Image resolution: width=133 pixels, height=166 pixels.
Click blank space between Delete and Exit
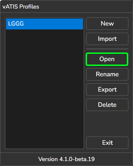pyautogui.click(x=107, y=124)
